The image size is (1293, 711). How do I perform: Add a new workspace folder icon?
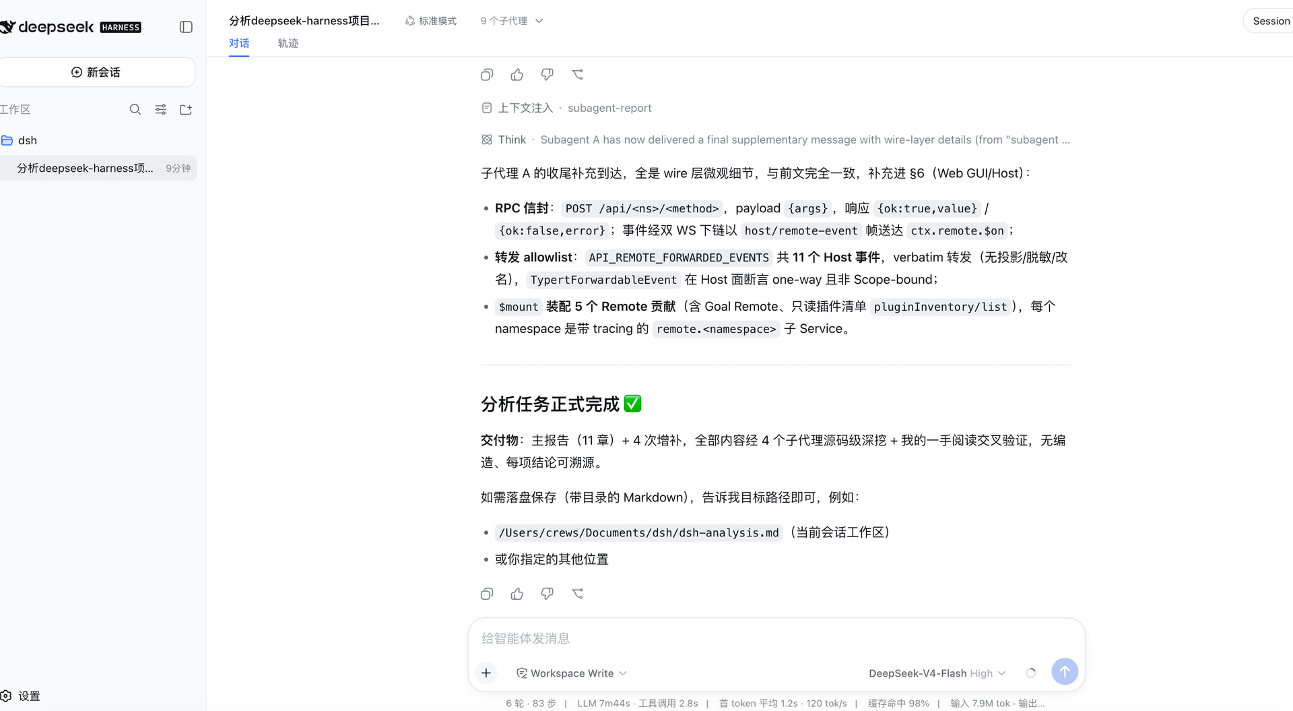pos(186,109)
